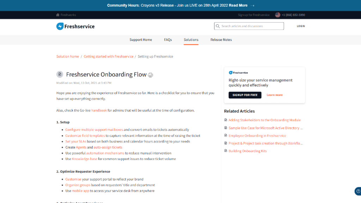361x203 pixels.
Task: Go to the Release Notes tab
Action: tap(221, 39)
